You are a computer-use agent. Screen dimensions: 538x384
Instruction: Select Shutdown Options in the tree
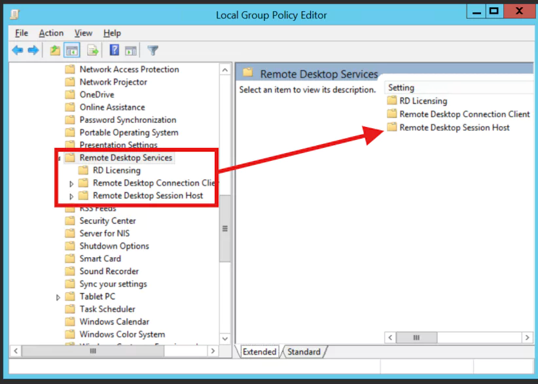tap(115, 246)
